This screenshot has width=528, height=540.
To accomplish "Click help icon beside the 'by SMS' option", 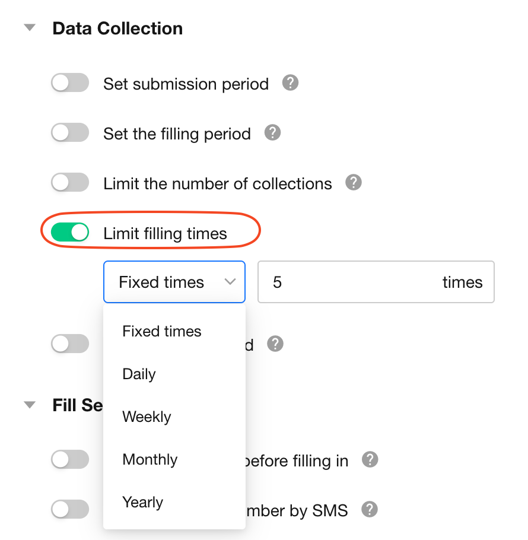I will [x=370, y=509].
